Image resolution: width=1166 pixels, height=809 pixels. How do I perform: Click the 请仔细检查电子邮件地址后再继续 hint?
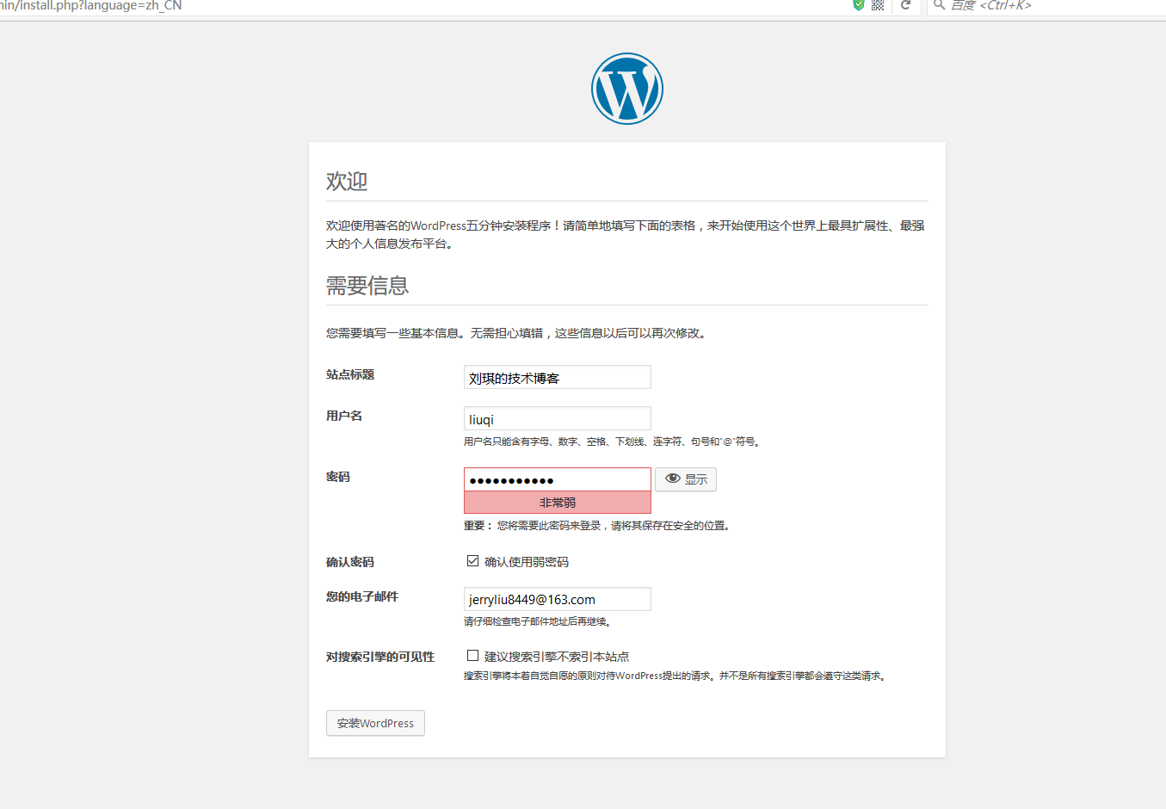(537, 621)
